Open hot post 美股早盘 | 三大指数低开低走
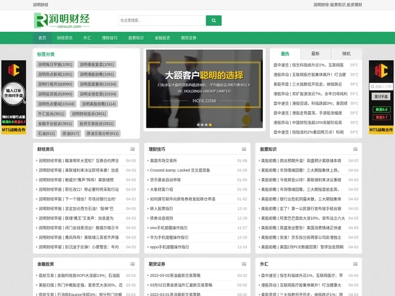Image resolution: width=395 pixels, height=296 pixels. [x=308, y=84]
